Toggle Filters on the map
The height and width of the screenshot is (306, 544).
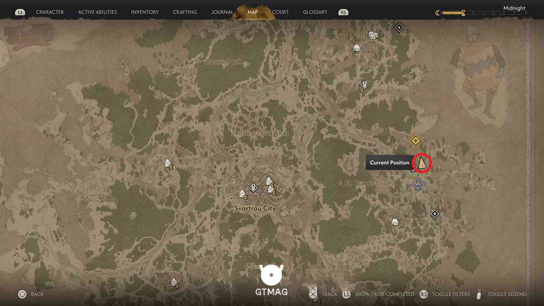[451, 294]
